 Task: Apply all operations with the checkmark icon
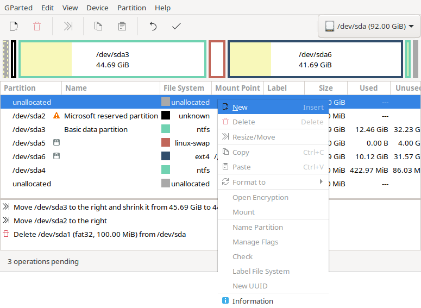click(x=176, y=26)
